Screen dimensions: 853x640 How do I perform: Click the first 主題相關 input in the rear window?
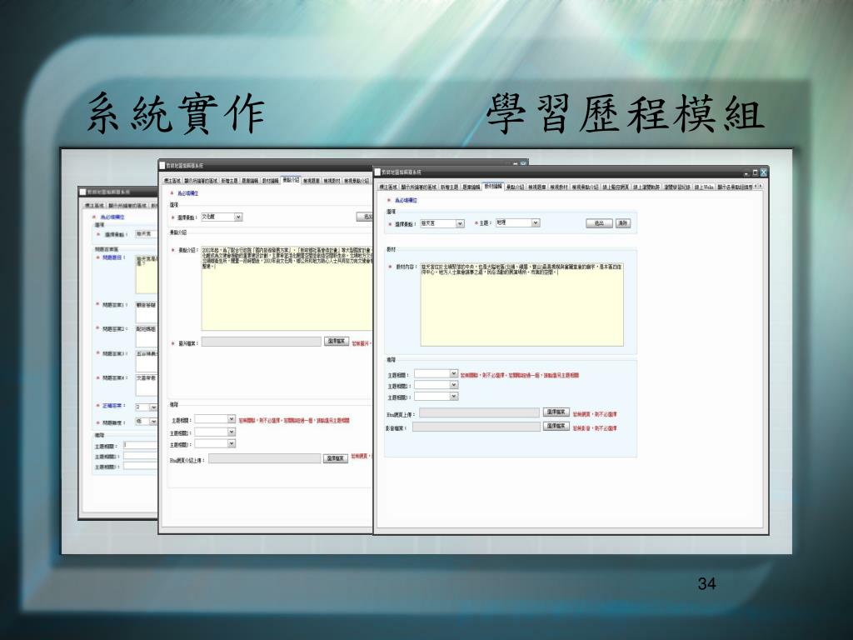tap(140, 445)
